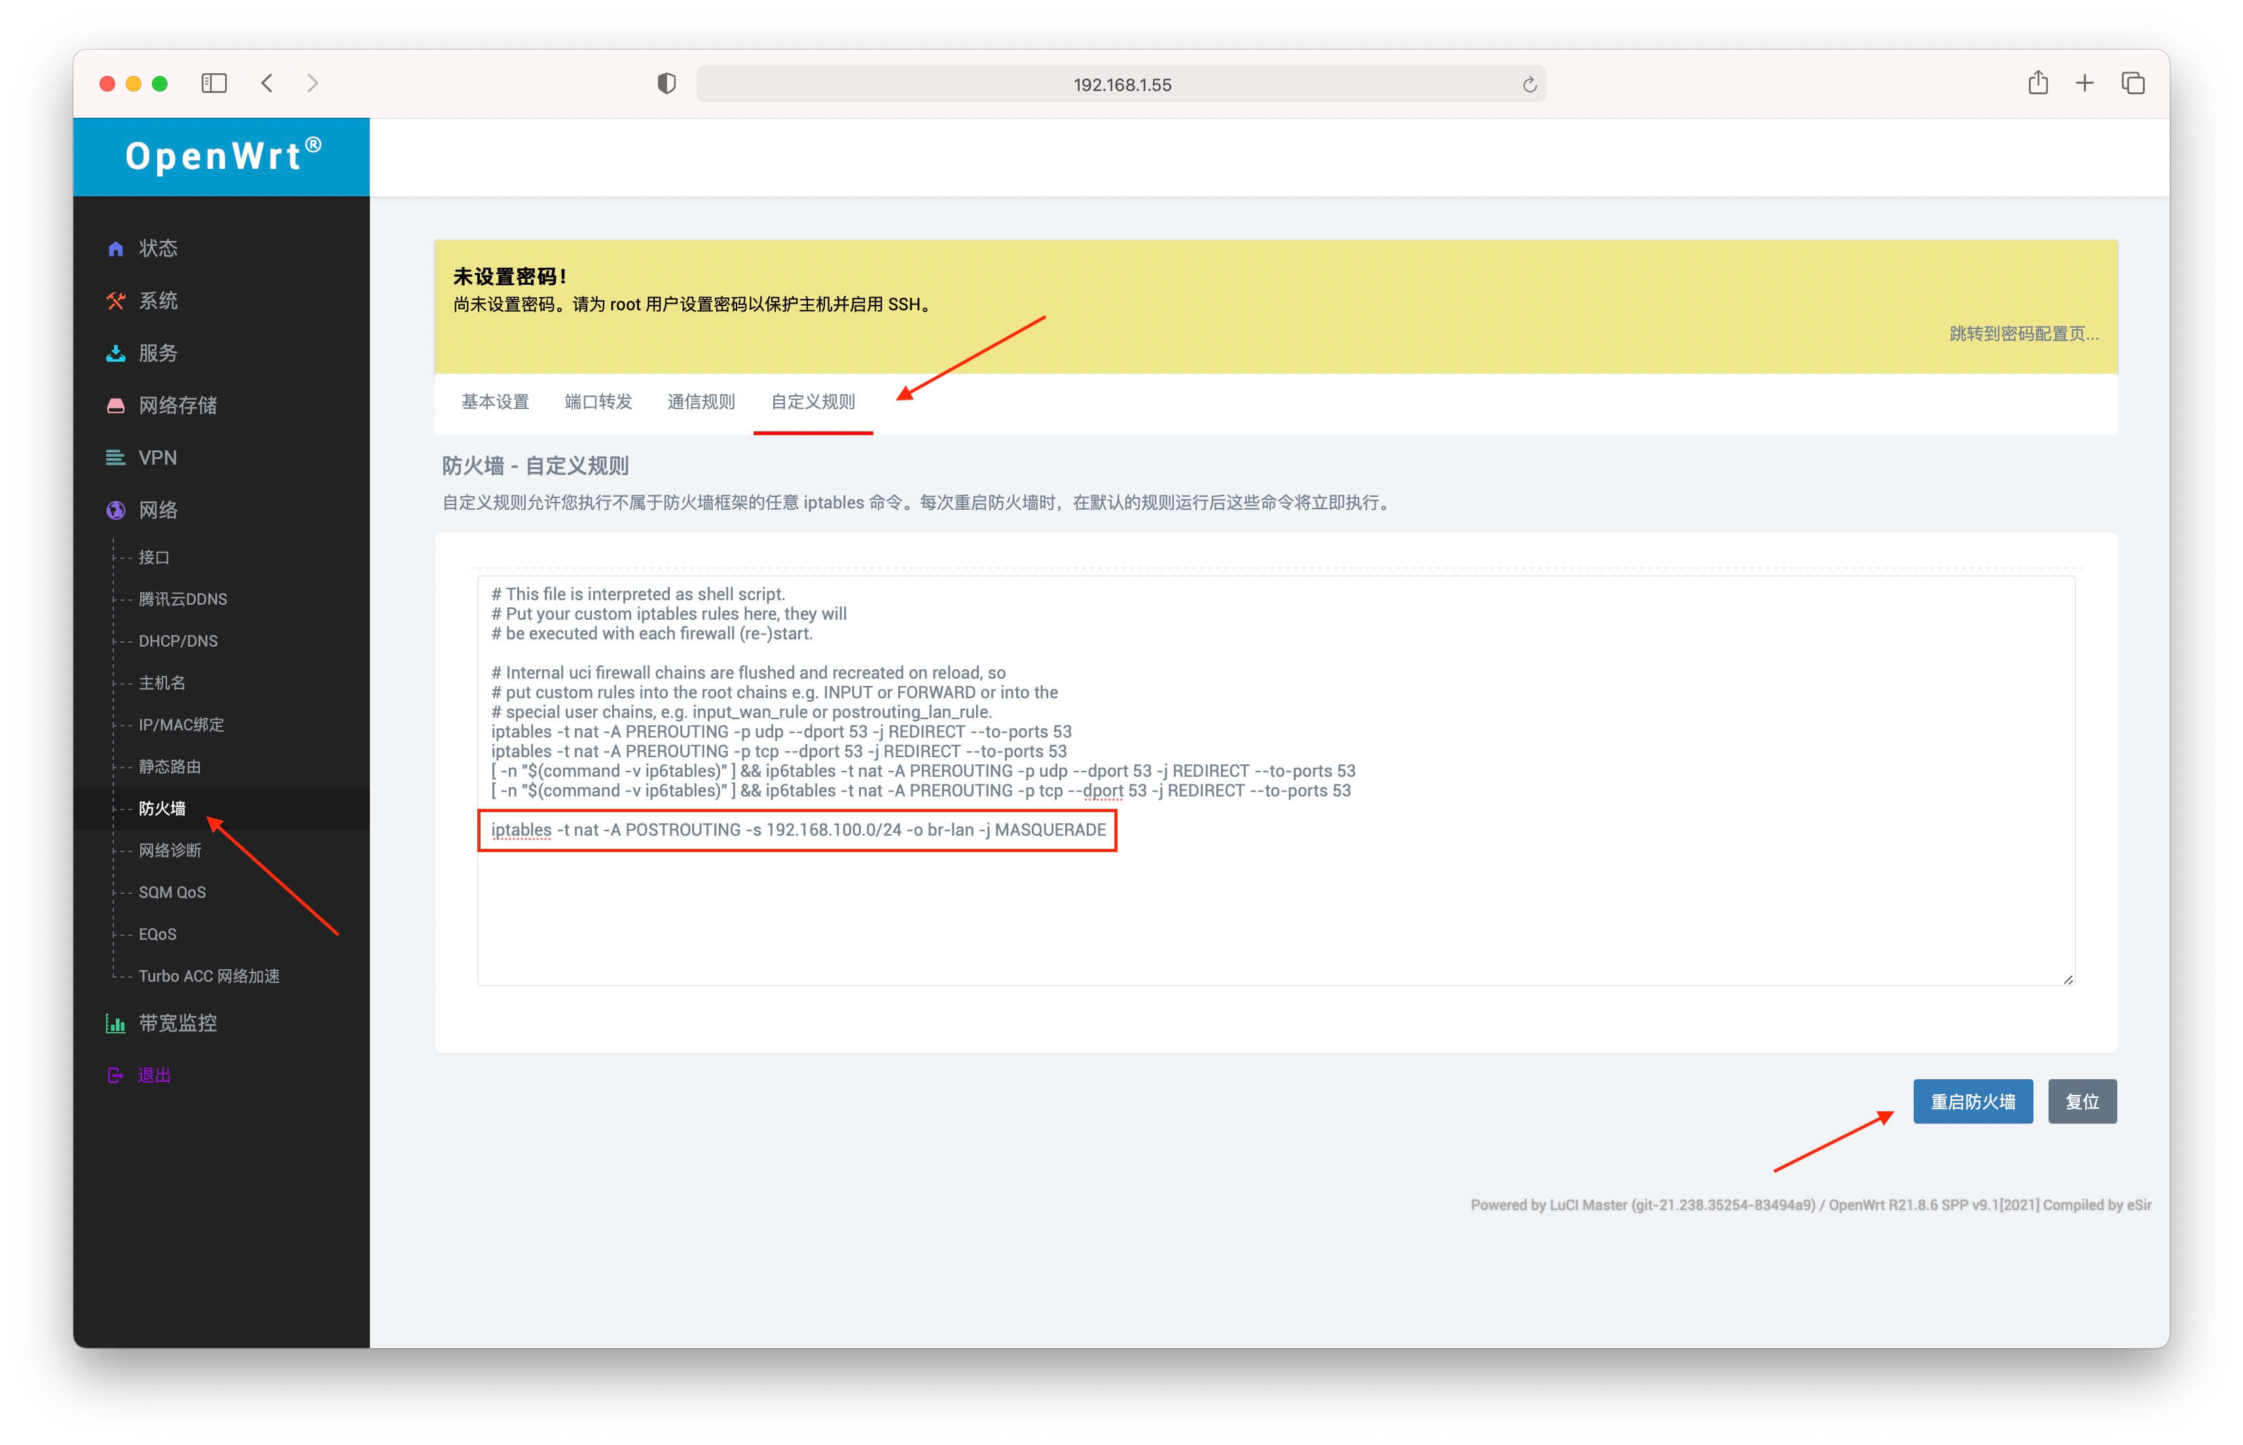Switch to the 通信规则 tab
The height and width of the screenshot is (1445, 2243).
pyautogui.click(x=700, y=402)
